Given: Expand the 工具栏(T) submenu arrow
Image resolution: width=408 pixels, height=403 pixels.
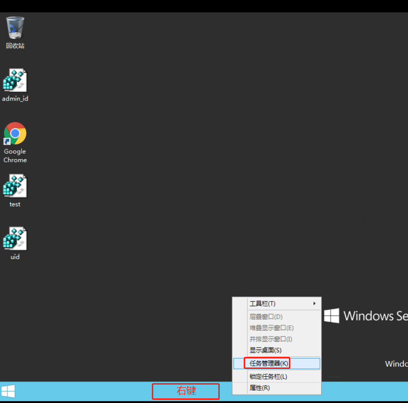Looking at the screenshot, I should [x=315, y=303].
